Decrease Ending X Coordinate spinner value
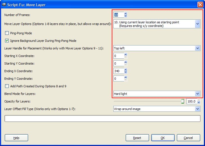Viewport: 205px width, 146px height. click(125, 72)
